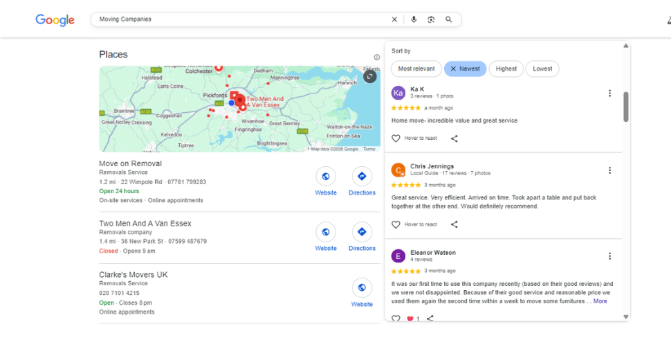Deselect the Newest sort chip
This screenshot has height=358, width=671.
pyautogui.click(x=465, y=69)
